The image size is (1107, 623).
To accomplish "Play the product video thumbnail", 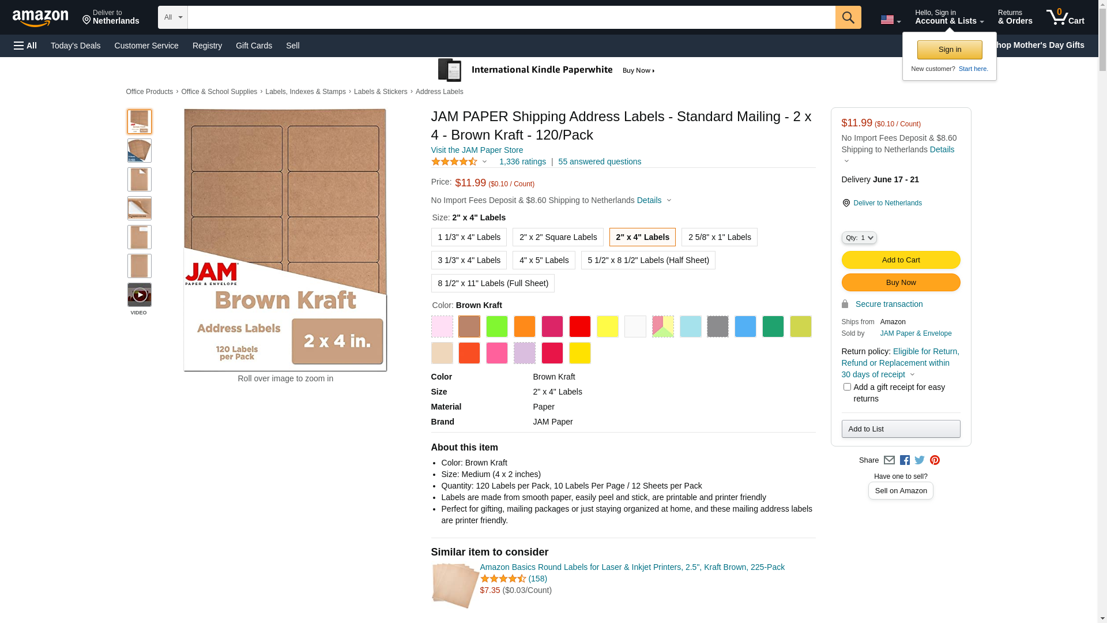I will [x=140, y=295].
